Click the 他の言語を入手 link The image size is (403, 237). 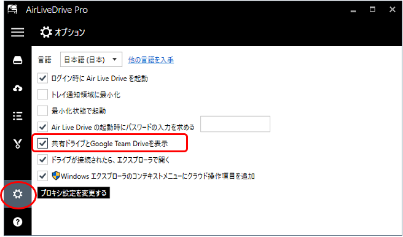tap(151, 60)
